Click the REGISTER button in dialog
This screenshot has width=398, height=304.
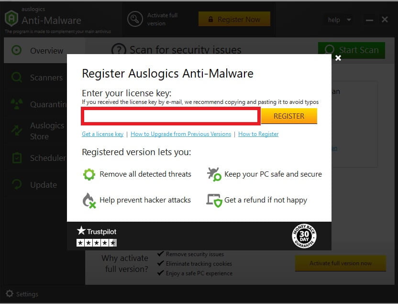click(289, 116)
